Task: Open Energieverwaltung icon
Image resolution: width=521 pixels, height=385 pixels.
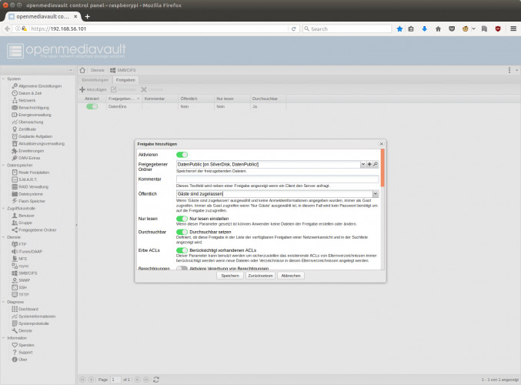Action: pos(15,115)
